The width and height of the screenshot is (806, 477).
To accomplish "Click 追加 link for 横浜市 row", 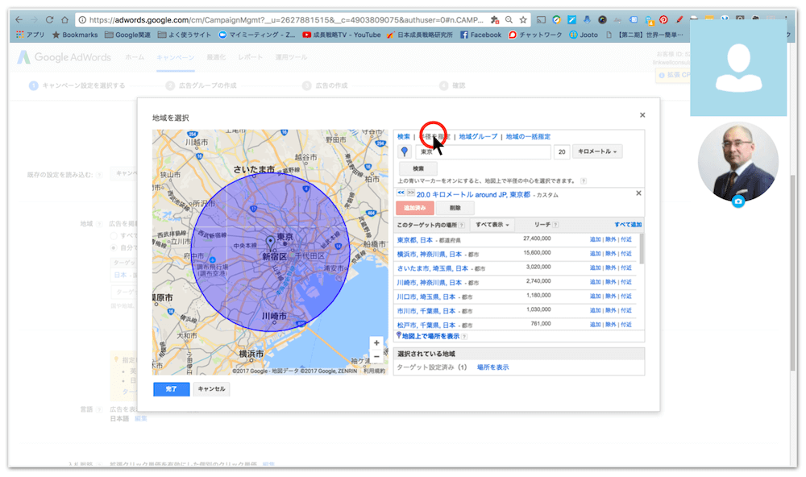I will click(x=595, y=254).
